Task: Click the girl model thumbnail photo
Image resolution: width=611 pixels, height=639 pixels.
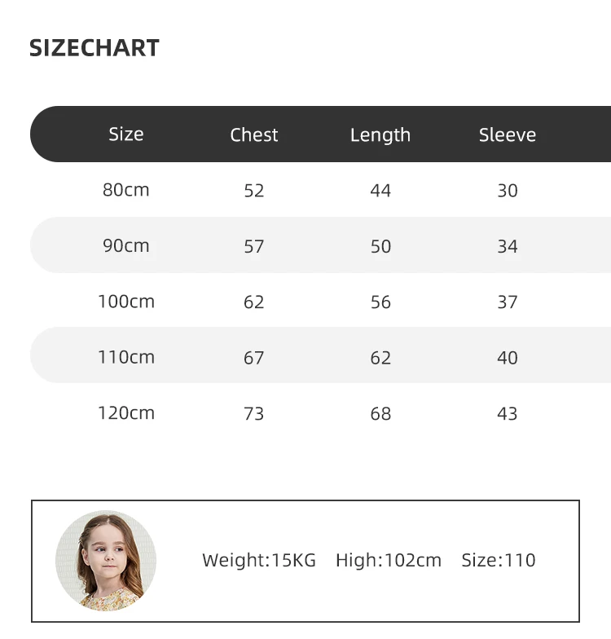Action: [x=106, y=561]
